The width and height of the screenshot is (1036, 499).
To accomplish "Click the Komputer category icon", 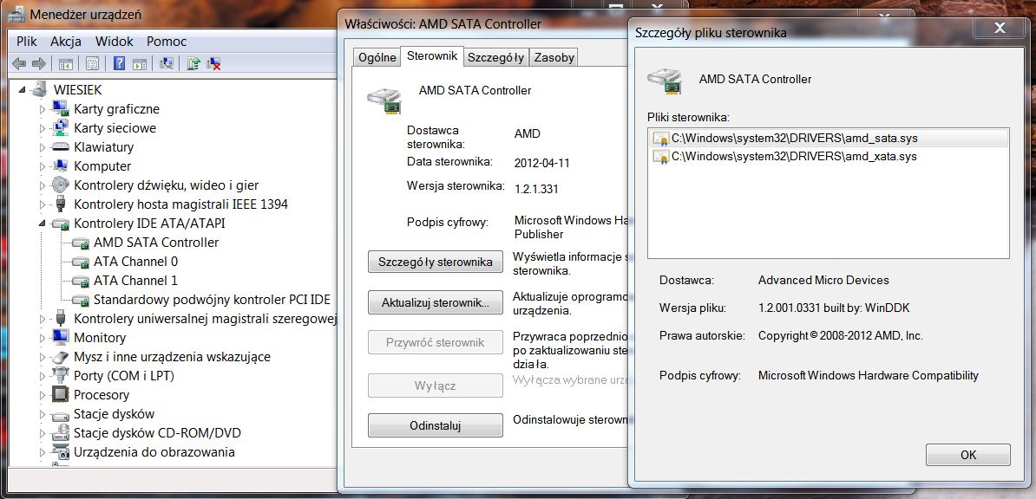I will 61,165.
